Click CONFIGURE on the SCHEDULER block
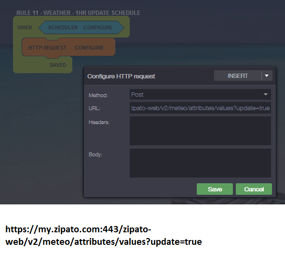The height and width of the screenshot is (265, 285). click(x=98, y=27)
